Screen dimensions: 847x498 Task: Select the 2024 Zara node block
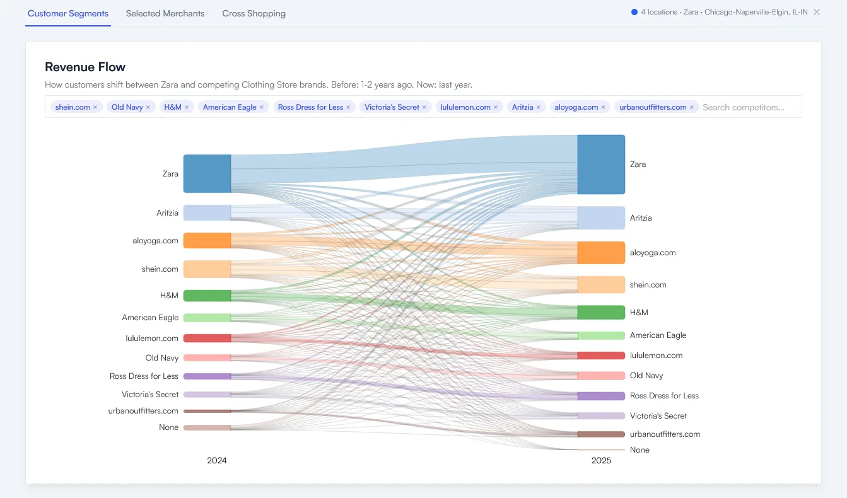(x=207, y=173)
